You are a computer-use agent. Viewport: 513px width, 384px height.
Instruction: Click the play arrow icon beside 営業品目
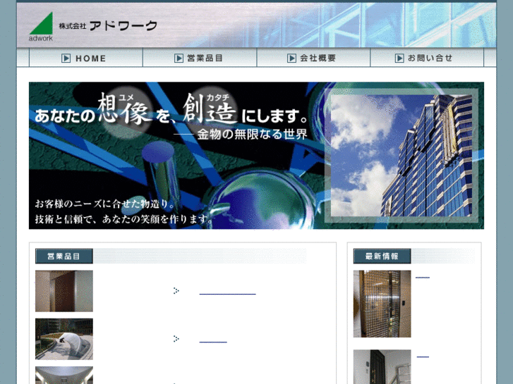pyautogui.click(x=179, y=58)
